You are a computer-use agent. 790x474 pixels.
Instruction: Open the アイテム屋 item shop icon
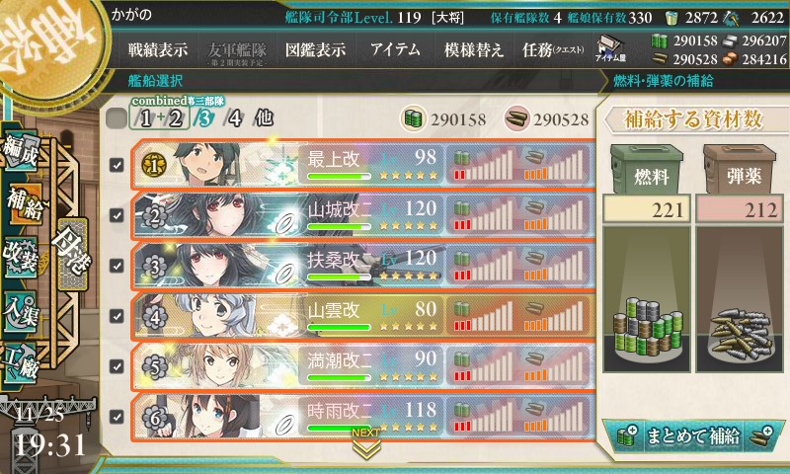[610, 48]
